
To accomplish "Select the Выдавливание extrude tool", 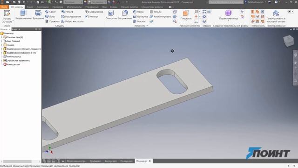I will pos(23,15).
